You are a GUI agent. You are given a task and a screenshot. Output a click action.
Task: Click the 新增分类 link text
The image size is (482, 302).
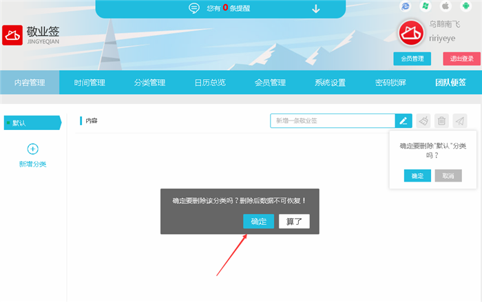[32, 164]
